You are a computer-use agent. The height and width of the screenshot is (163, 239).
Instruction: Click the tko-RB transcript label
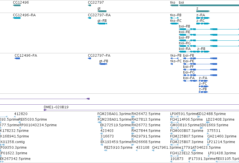[176, 15]
